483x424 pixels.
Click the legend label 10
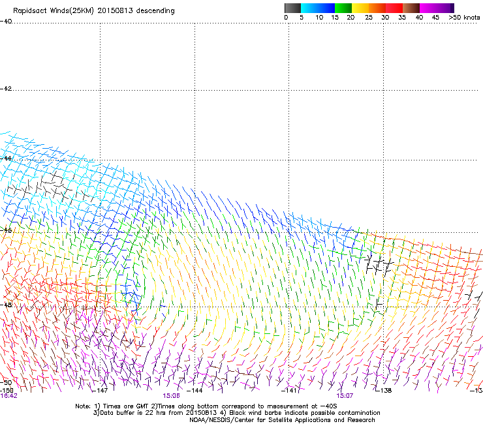[x=319, y=18]
